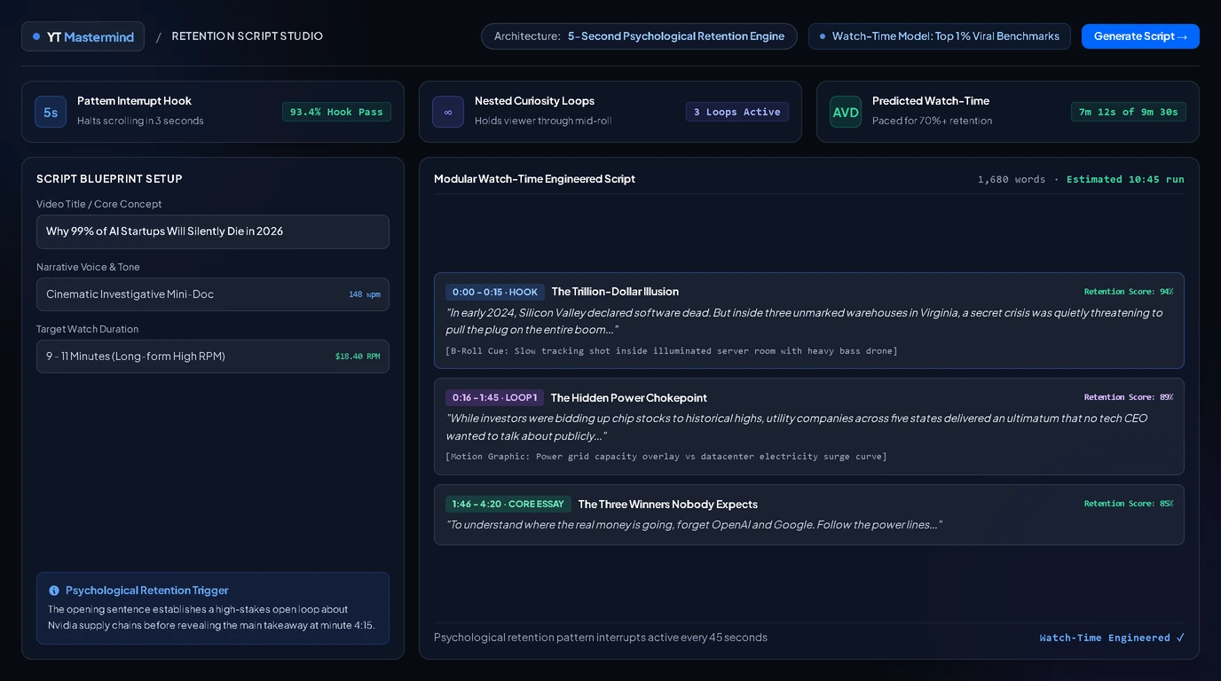The width and height of the screenshot is (1221, 681).
Task: Click the 1,680 words count
Action: pos(1012,179)
